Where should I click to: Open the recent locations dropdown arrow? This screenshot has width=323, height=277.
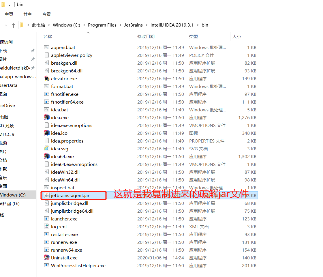pos(6,25)
